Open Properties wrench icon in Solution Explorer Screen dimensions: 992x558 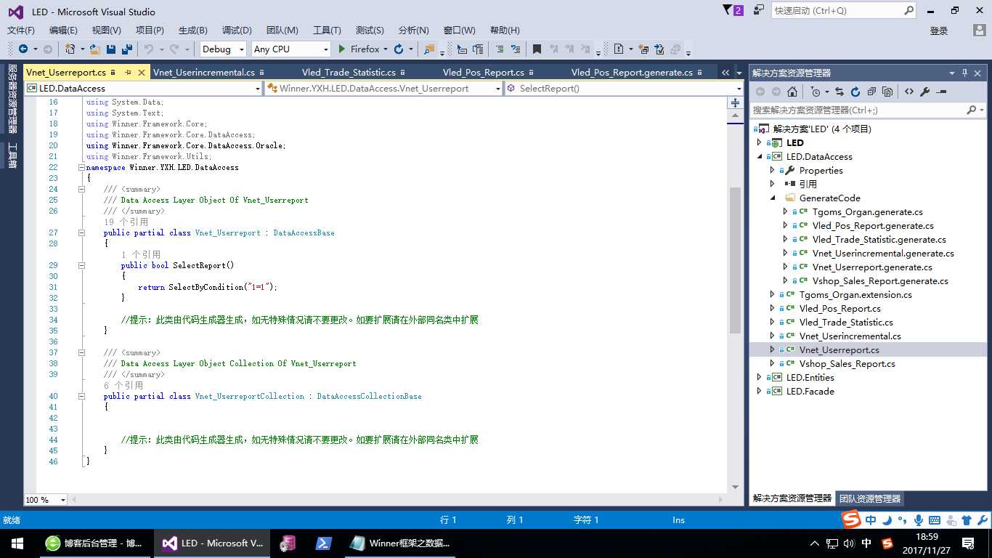[925, 92]
